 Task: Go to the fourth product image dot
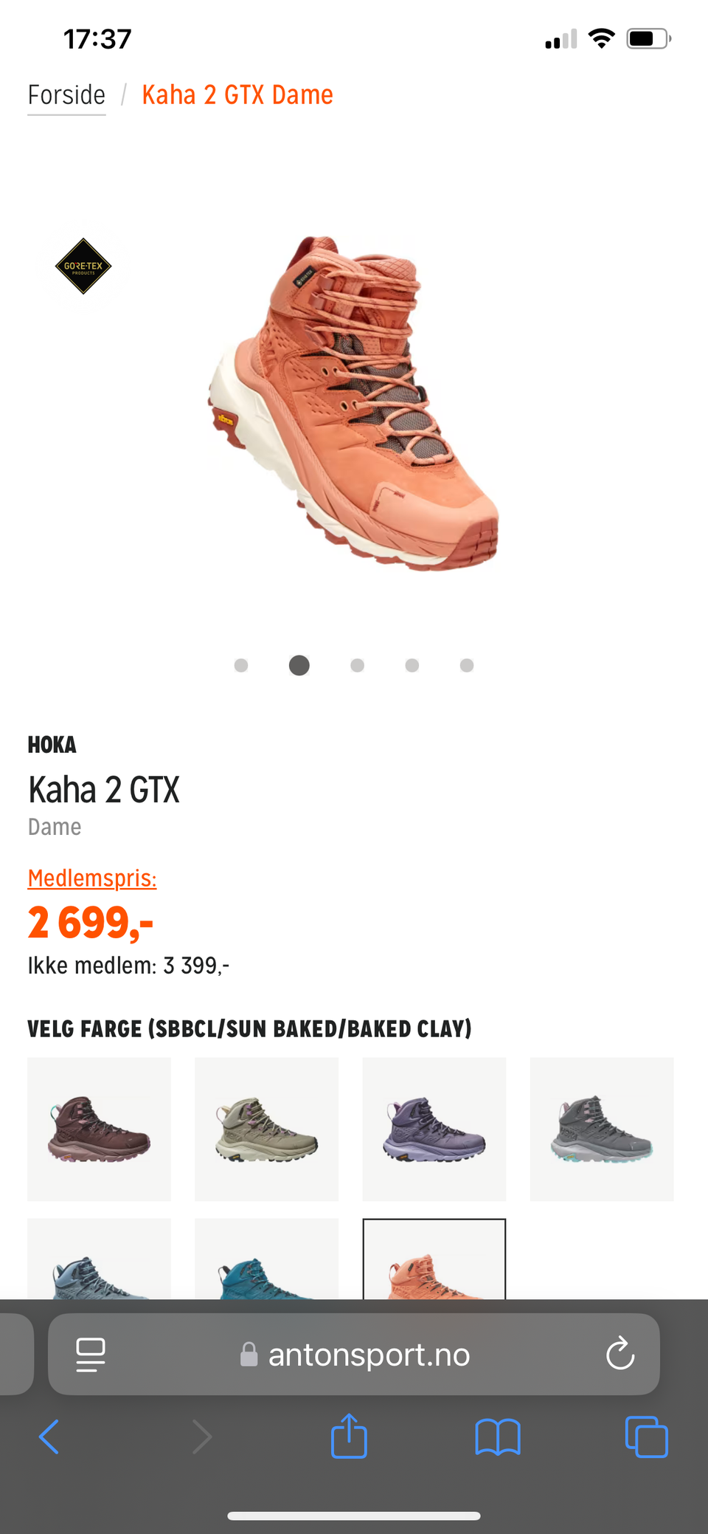pyautogui.click(x=412, y=665)
